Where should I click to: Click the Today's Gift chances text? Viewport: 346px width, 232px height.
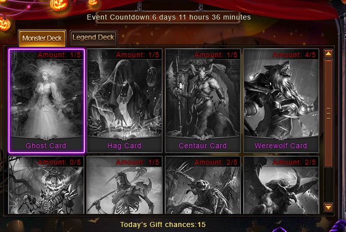163,224
